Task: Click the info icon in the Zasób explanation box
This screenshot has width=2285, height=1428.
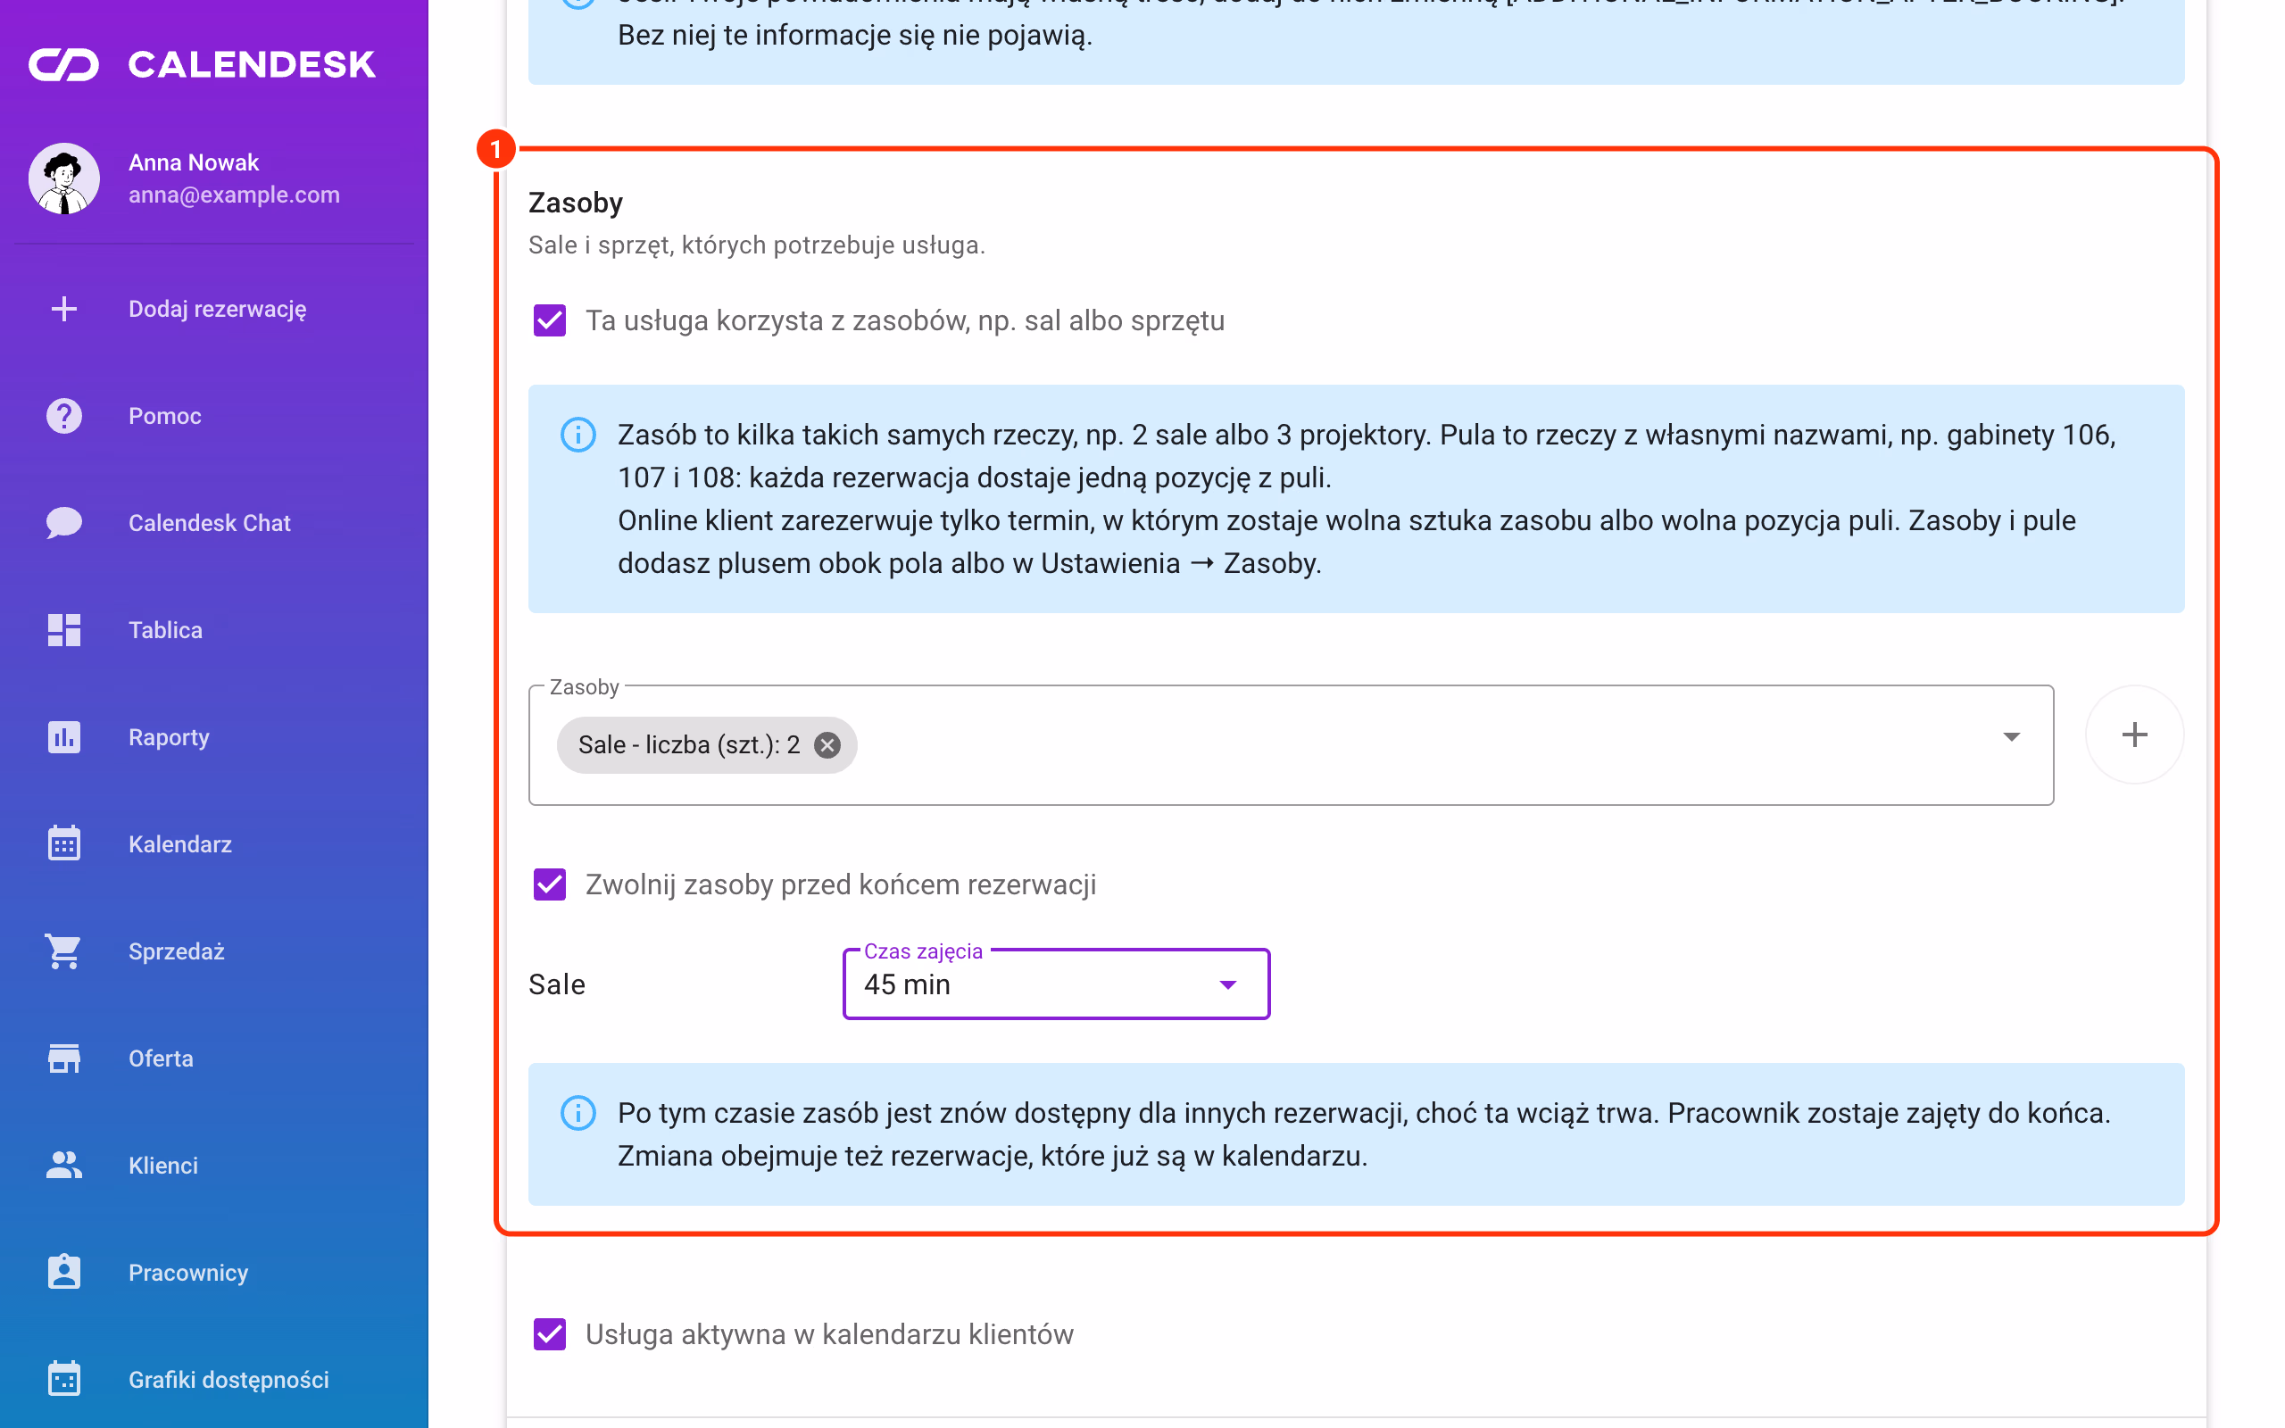Action: [577, 436]
